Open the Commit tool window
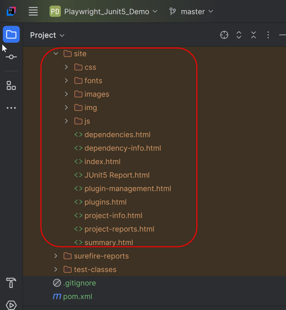The width and height of the screenshot is (286, 310). 11,57
